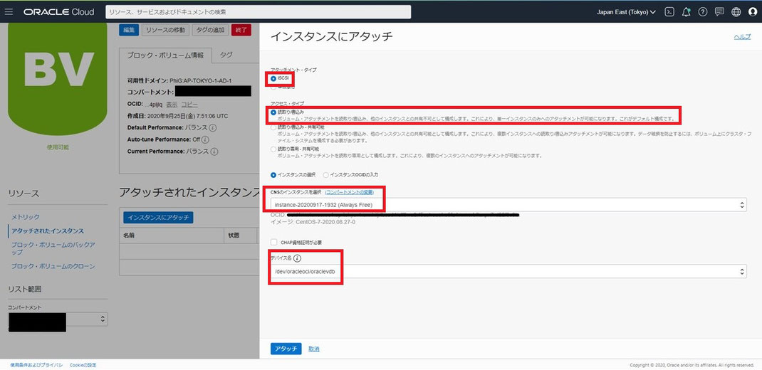Click 表示 link next to OCID
Screen dimensions: 762x370
[x=172, y=105]
